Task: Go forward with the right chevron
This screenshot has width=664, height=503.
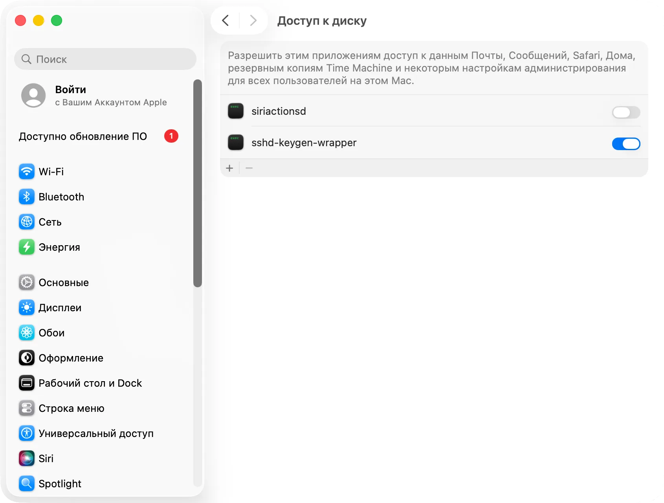Action: 253,20
